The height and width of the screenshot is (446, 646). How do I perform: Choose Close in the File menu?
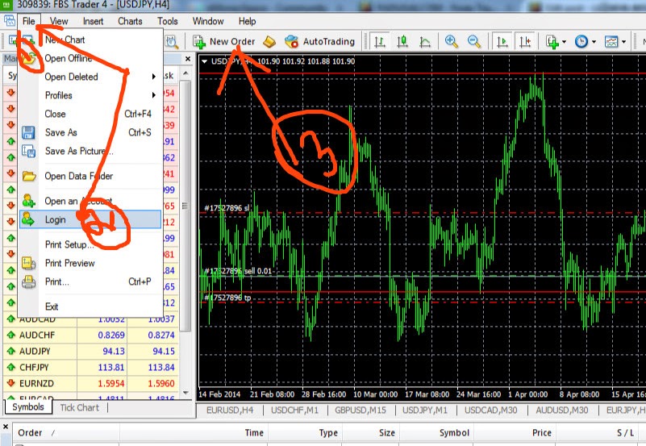[x=90, y=114]
